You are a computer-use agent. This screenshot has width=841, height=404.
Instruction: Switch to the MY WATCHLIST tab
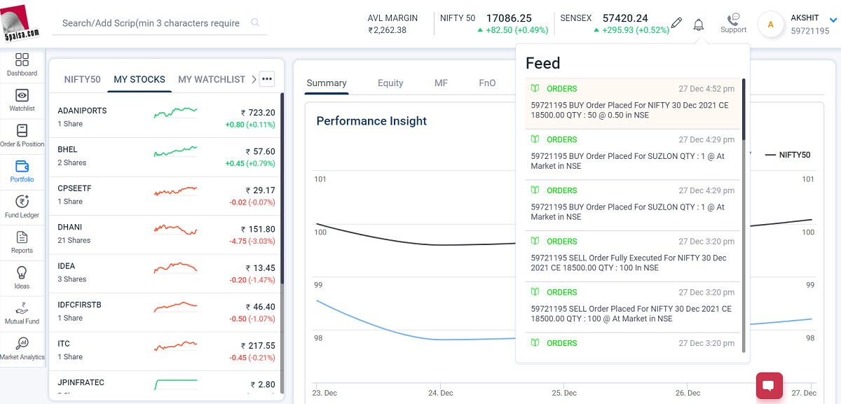tap(212, 79)
